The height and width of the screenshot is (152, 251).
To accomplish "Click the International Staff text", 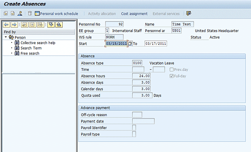I will (x=127, y=31).
